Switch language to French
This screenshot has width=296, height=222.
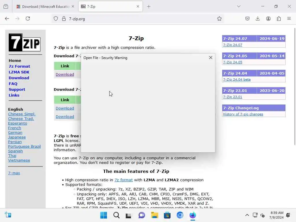point(14,128)
